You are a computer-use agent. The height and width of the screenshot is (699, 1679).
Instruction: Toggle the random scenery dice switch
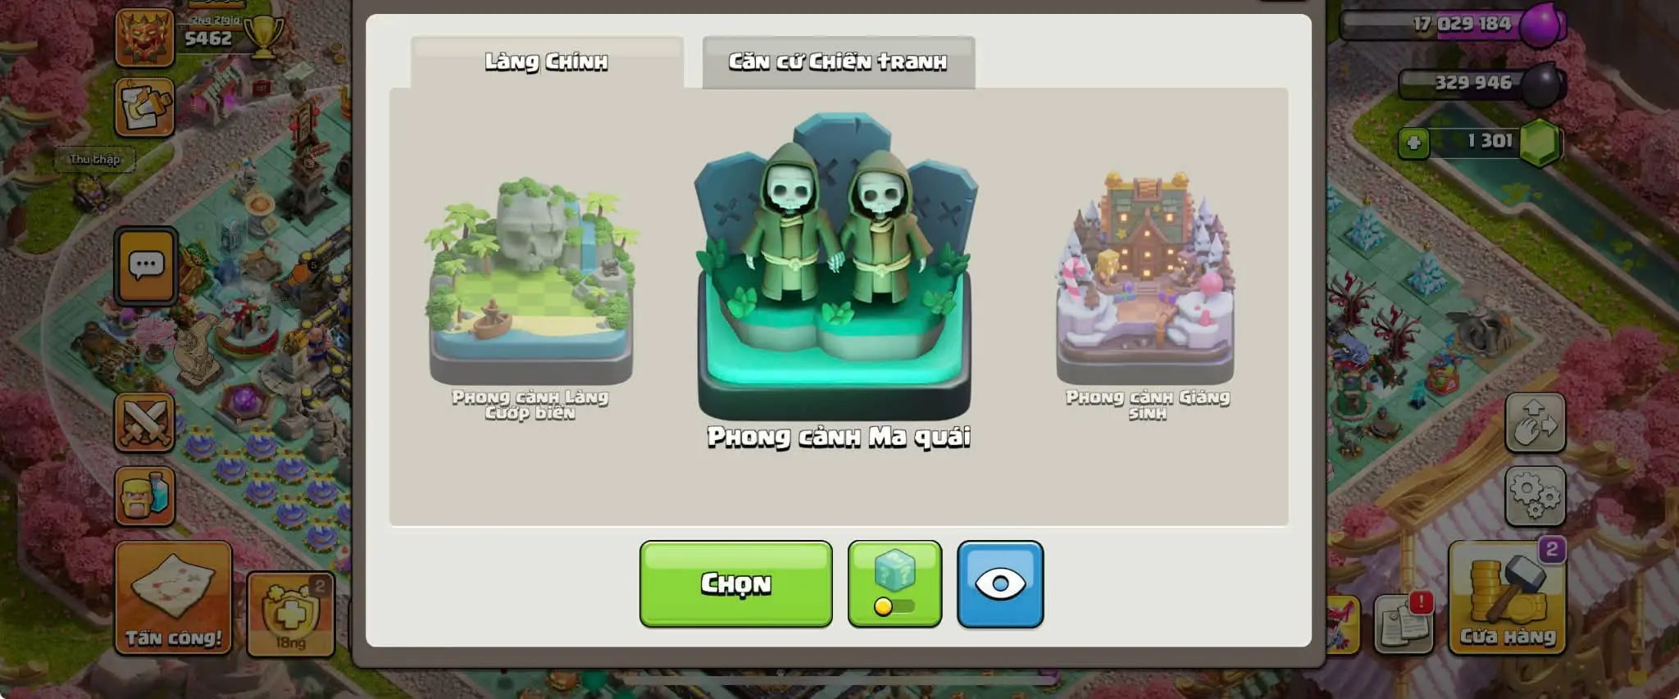pos(894,584)
